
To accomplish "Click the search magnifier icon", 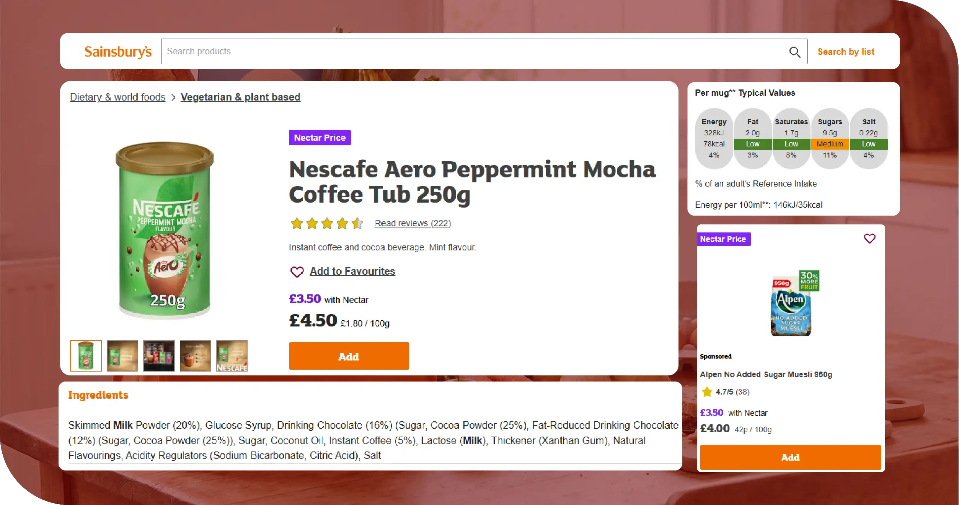I will pyautogui.click(x=794, y=52).
